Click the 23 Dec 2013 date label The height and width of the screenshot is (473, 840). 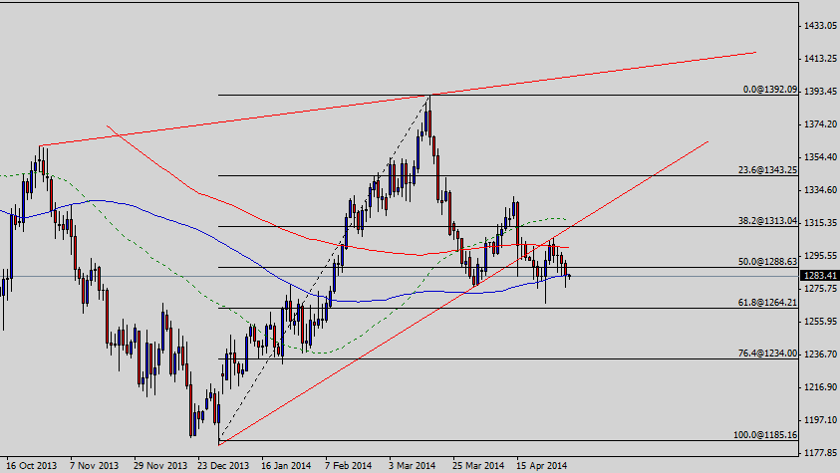click(x=222, y=465)
